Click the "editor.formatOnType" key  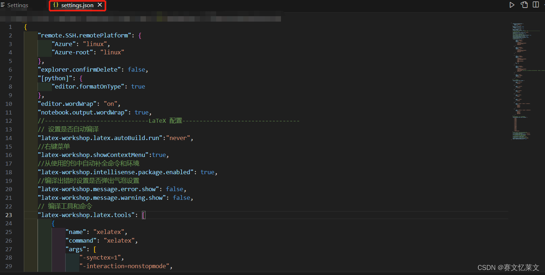coord(88,87)
